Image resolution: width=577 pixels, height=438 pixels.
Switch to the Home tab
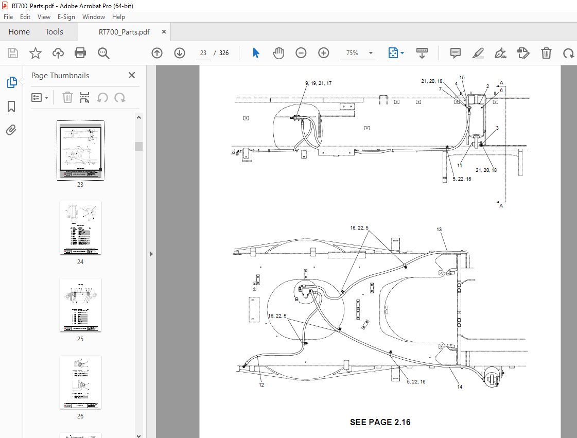(19, 31)
